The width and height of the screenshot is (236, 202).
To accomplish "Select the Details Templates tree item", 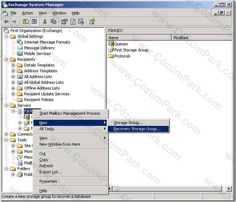I will (39, 65).
